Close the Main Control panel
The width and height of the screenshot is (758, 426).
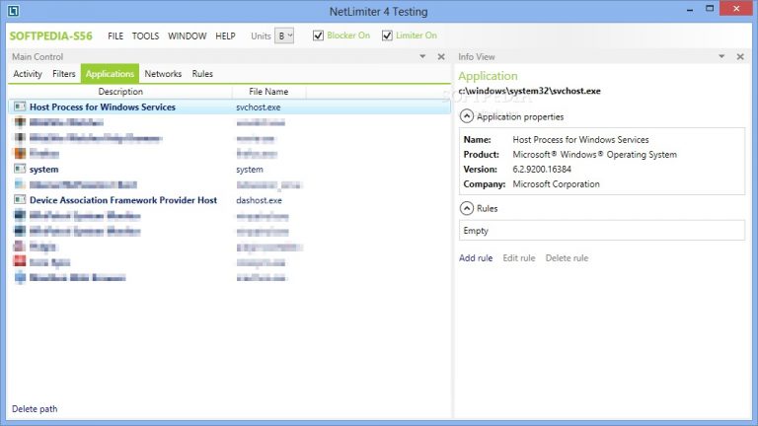click(x=441, y=56)
